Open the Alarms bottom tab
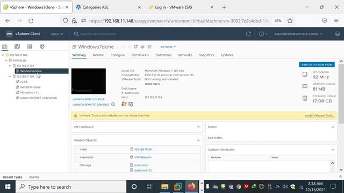 (x=34, y=177)
